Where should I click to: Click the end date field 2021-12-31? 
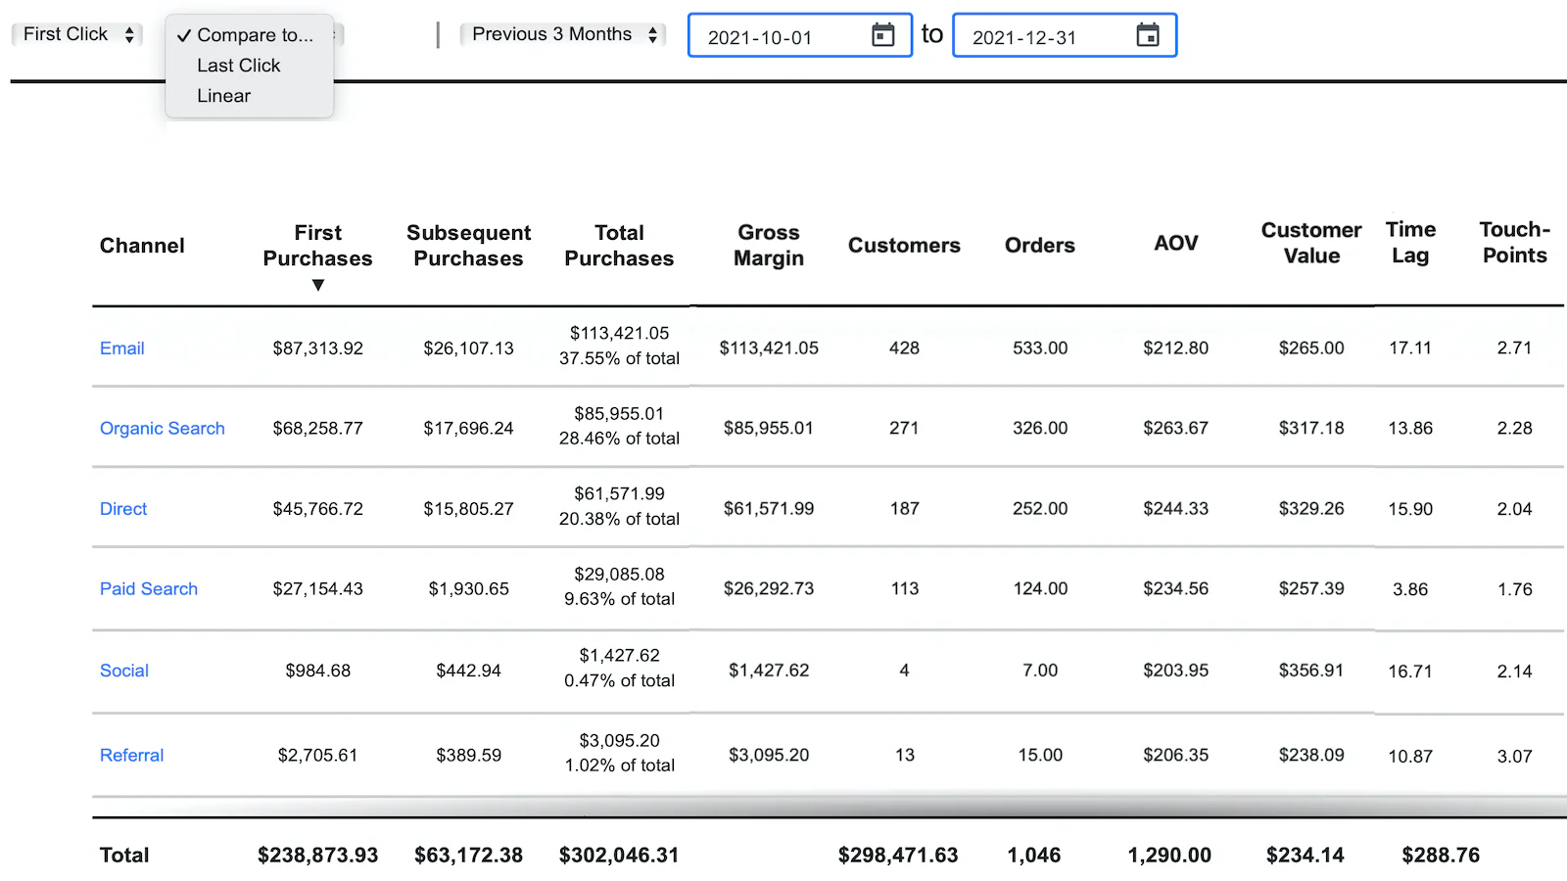coord(1024,37)
